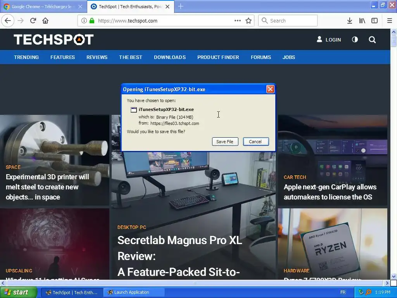Screen dimensions: 397x298
Task: Open the Firefox downloads panel
Action: coord(350,21)
